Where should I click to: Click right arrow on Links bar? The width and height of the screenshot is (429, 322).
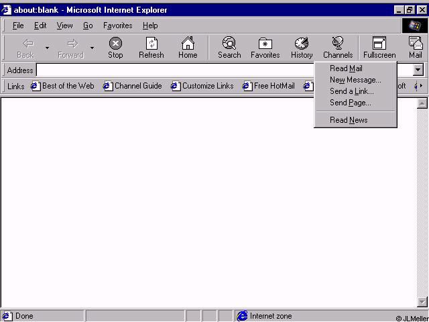pos(421,86)
